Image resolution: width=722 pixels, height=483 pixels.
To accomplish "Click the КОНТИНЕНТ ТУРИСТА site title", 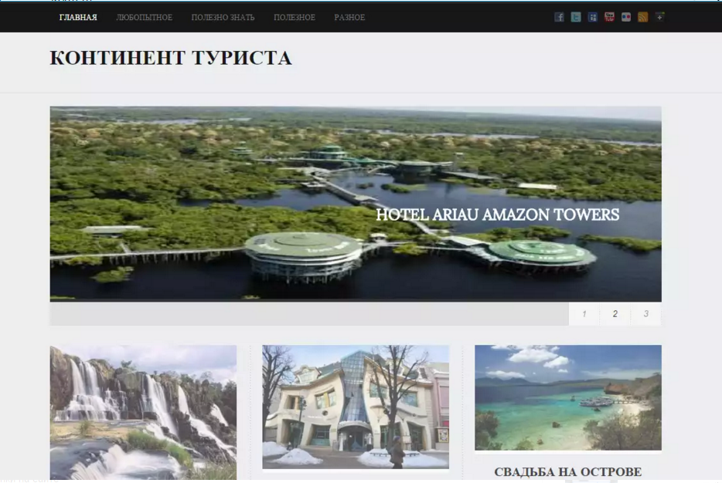I will coord(171,58).
